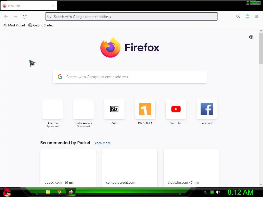Click the scrollbar up arrow
263x197 pixels.
(261, 31)
